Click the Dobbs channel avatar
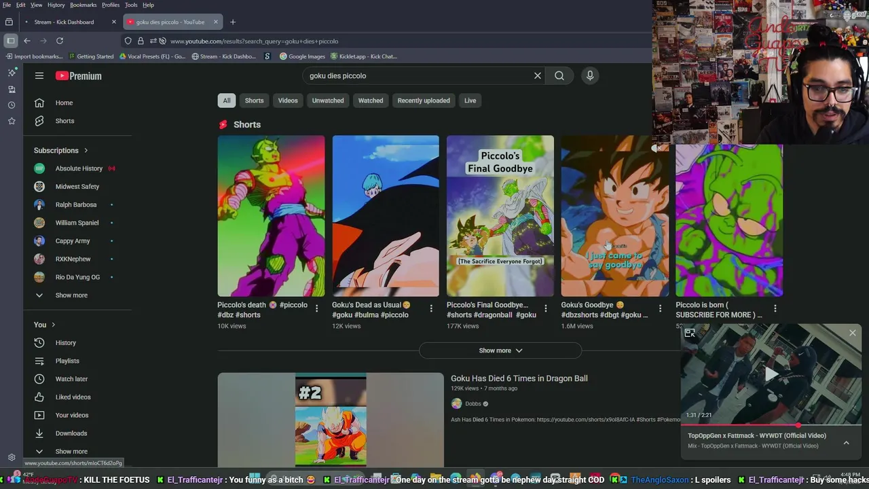869x489 pixels. click(x=456, y=403)
